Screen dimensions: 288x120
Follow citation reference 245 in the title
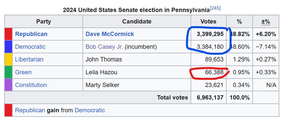(215, 8)
